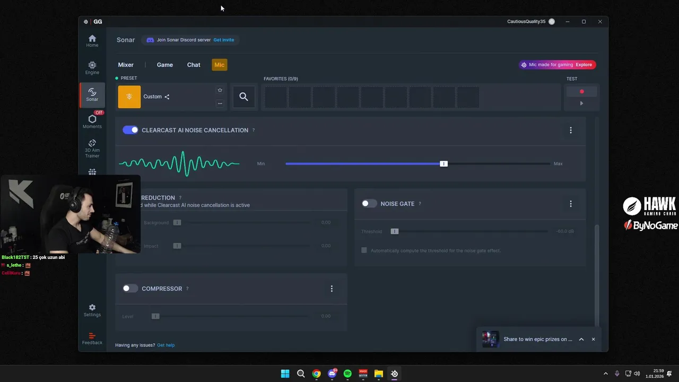
Task: Click the first empty favorites slot
Action: [275, 97]
